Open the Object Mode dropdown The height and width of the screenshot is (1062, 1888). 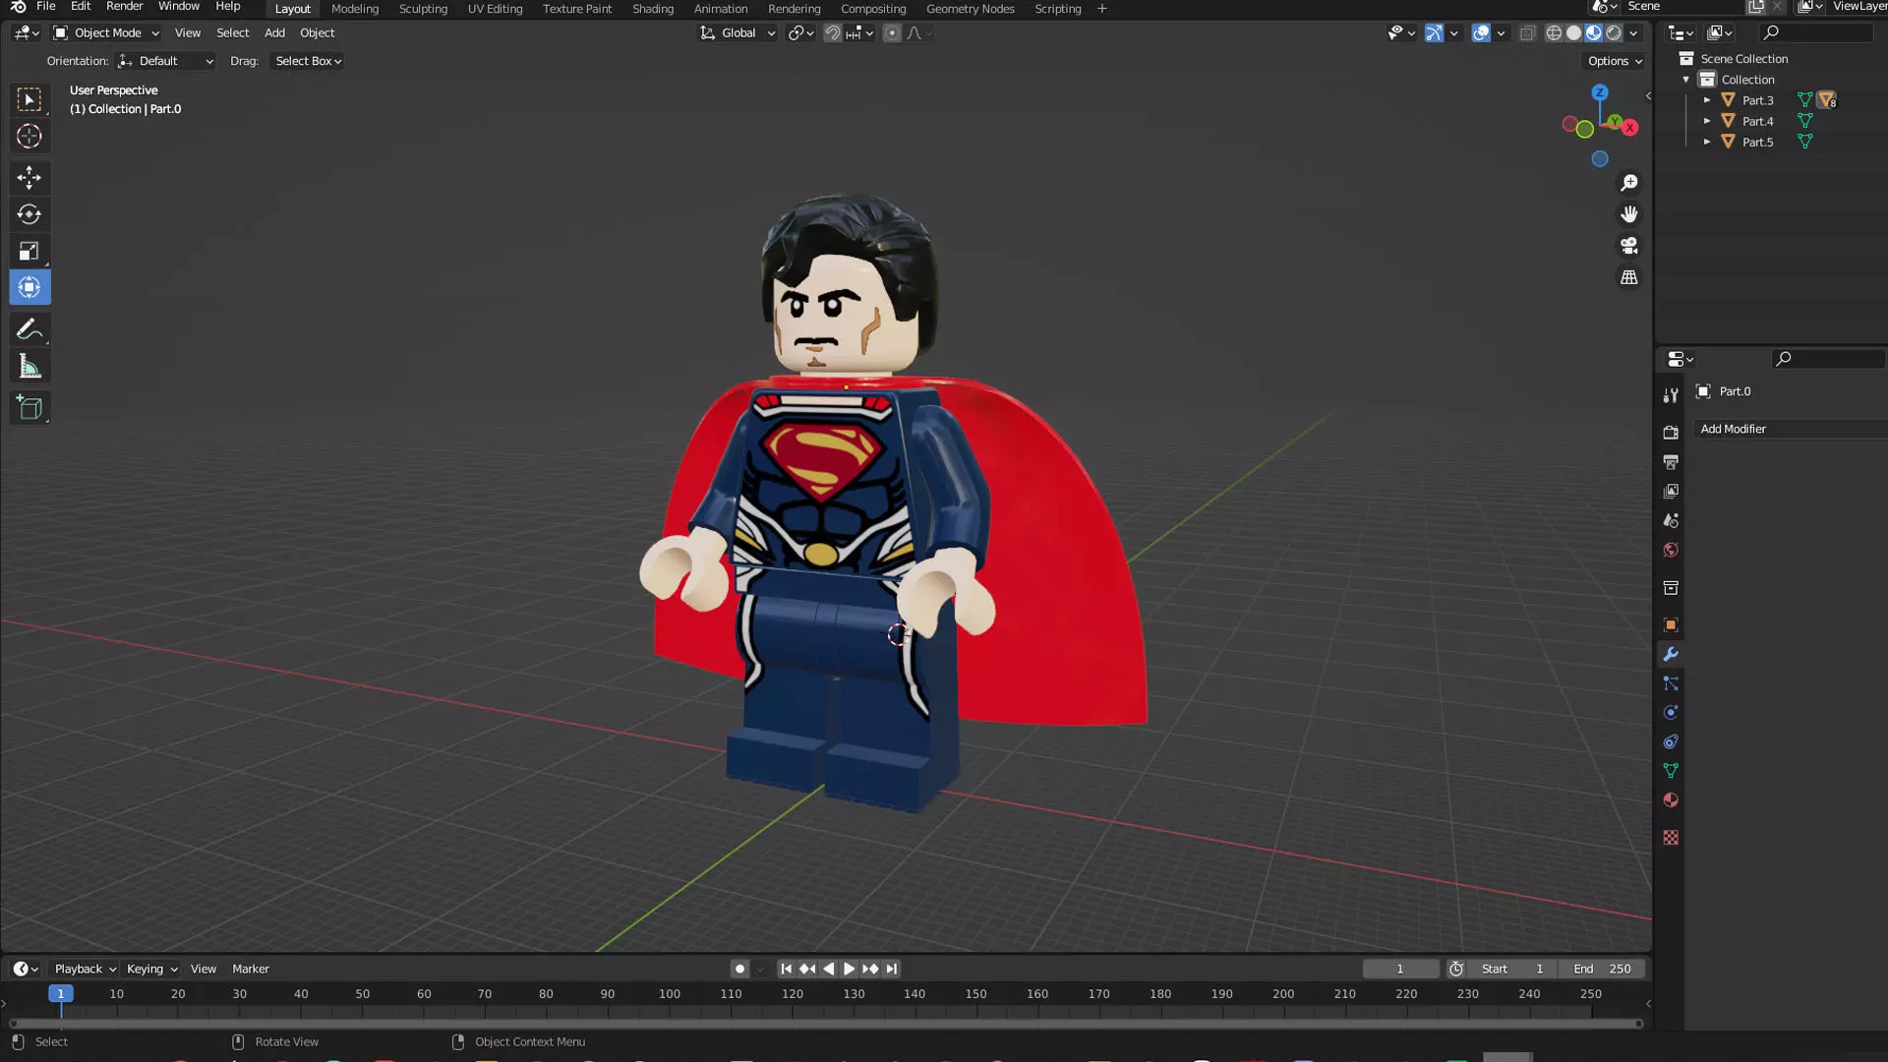pos(106,33)
